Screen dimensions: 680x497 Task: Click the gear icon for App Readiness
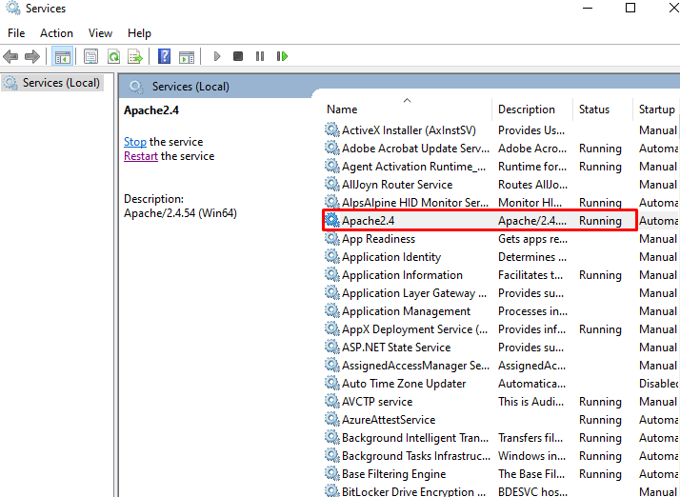pyautogui.click(x=331, y=239)
